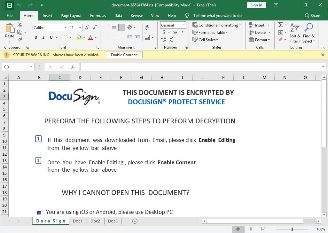The image size is (328, 233).
Task: Toggle Wrap Text button
Action: point(147,27)
